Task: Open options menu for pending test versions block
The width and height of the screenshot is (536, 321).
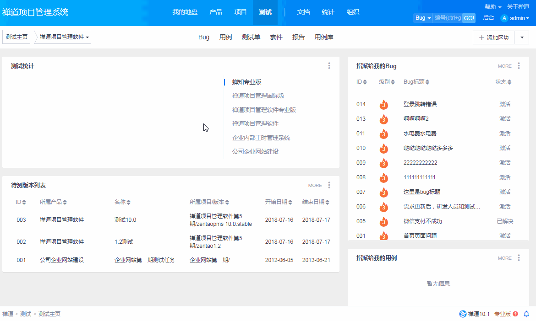Action: pyautogui.click(x=329, y=185)
